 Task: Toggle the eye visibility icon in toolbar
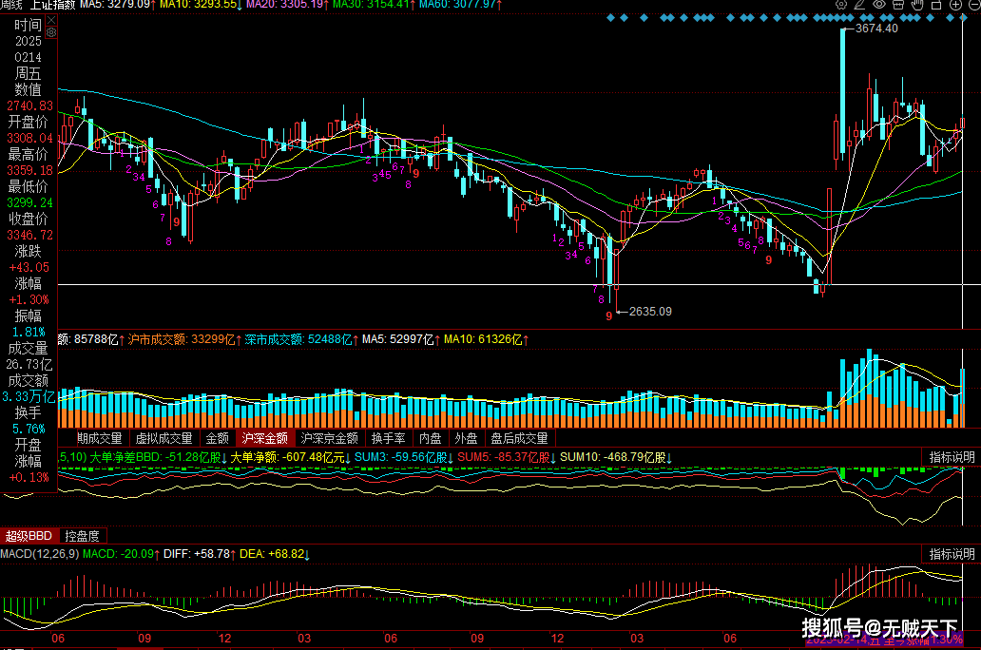(879, 5)
